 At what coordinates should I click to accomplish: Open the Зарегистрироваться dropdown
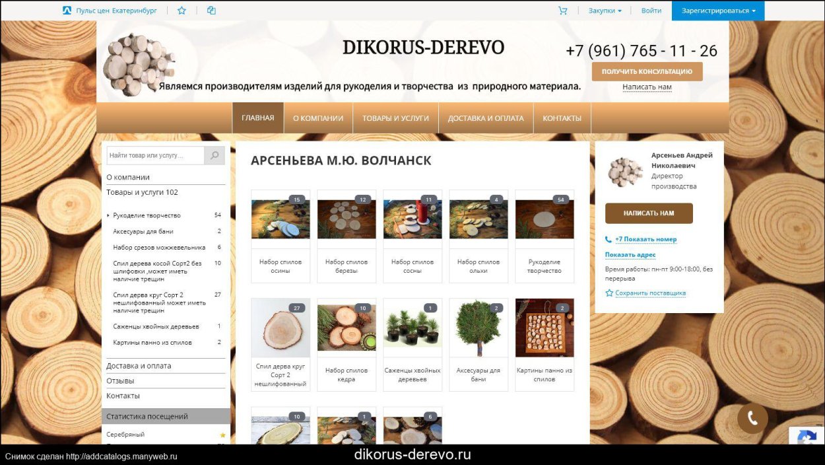coord(717,10)
